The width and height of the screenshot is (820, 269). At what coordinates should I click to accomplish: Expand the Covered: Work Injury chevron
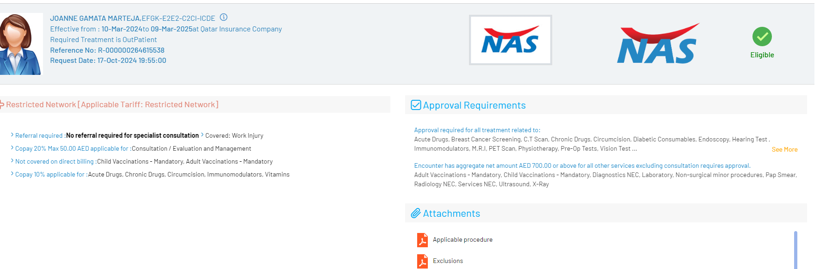tap(202, 135)
